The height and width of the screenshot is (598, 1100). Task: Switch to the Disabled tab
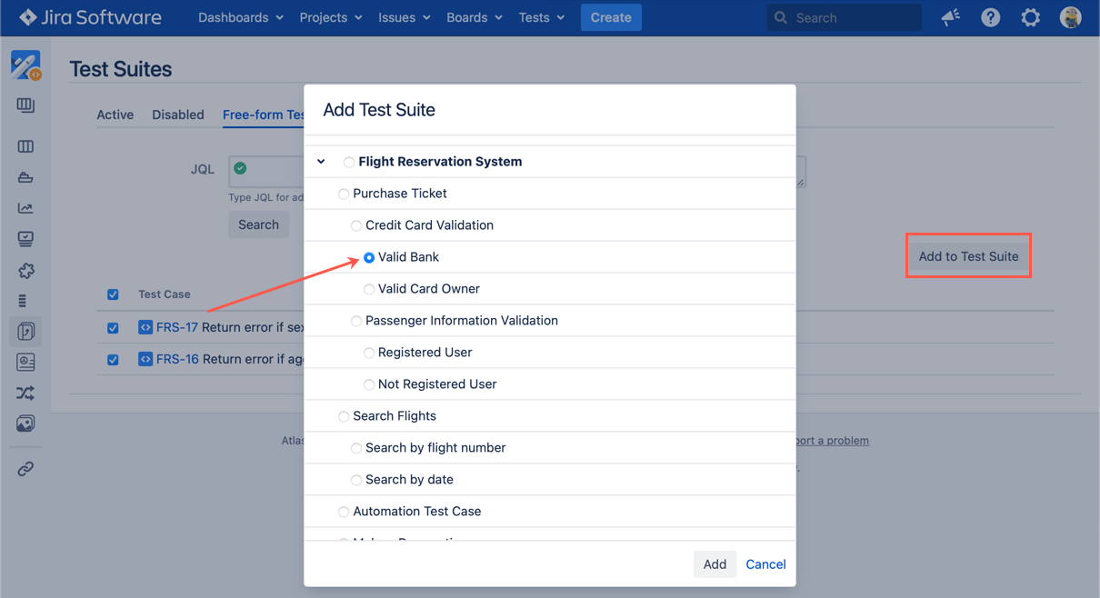tap(177, 115)
